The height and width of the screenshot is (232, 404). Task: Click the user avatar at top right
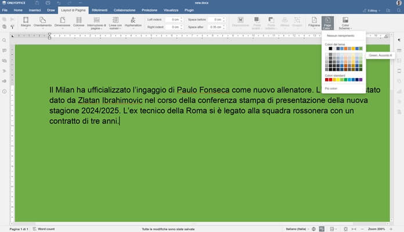399,3
